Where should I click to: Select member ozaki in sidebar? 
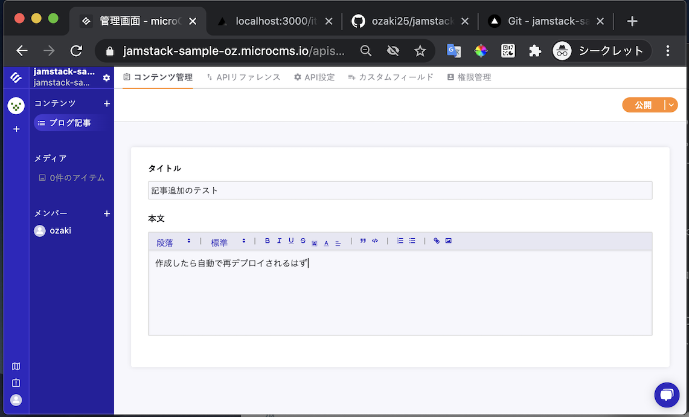53,231
